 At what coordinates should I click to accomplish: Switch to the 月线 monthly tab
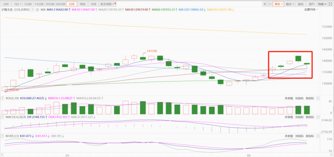pyautogui.click(x=93, y=4)
